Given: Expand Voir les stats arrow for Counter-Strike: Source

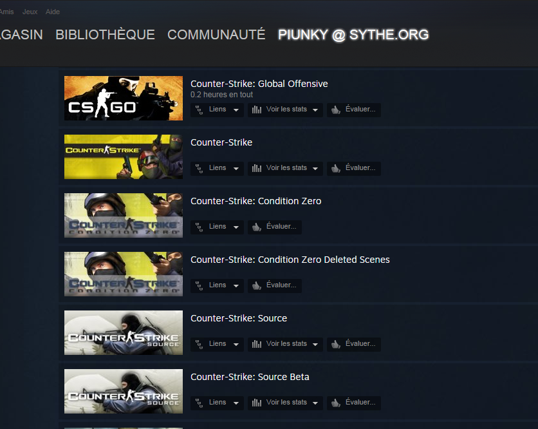Looking at the screenshot, I should point(315,345).
